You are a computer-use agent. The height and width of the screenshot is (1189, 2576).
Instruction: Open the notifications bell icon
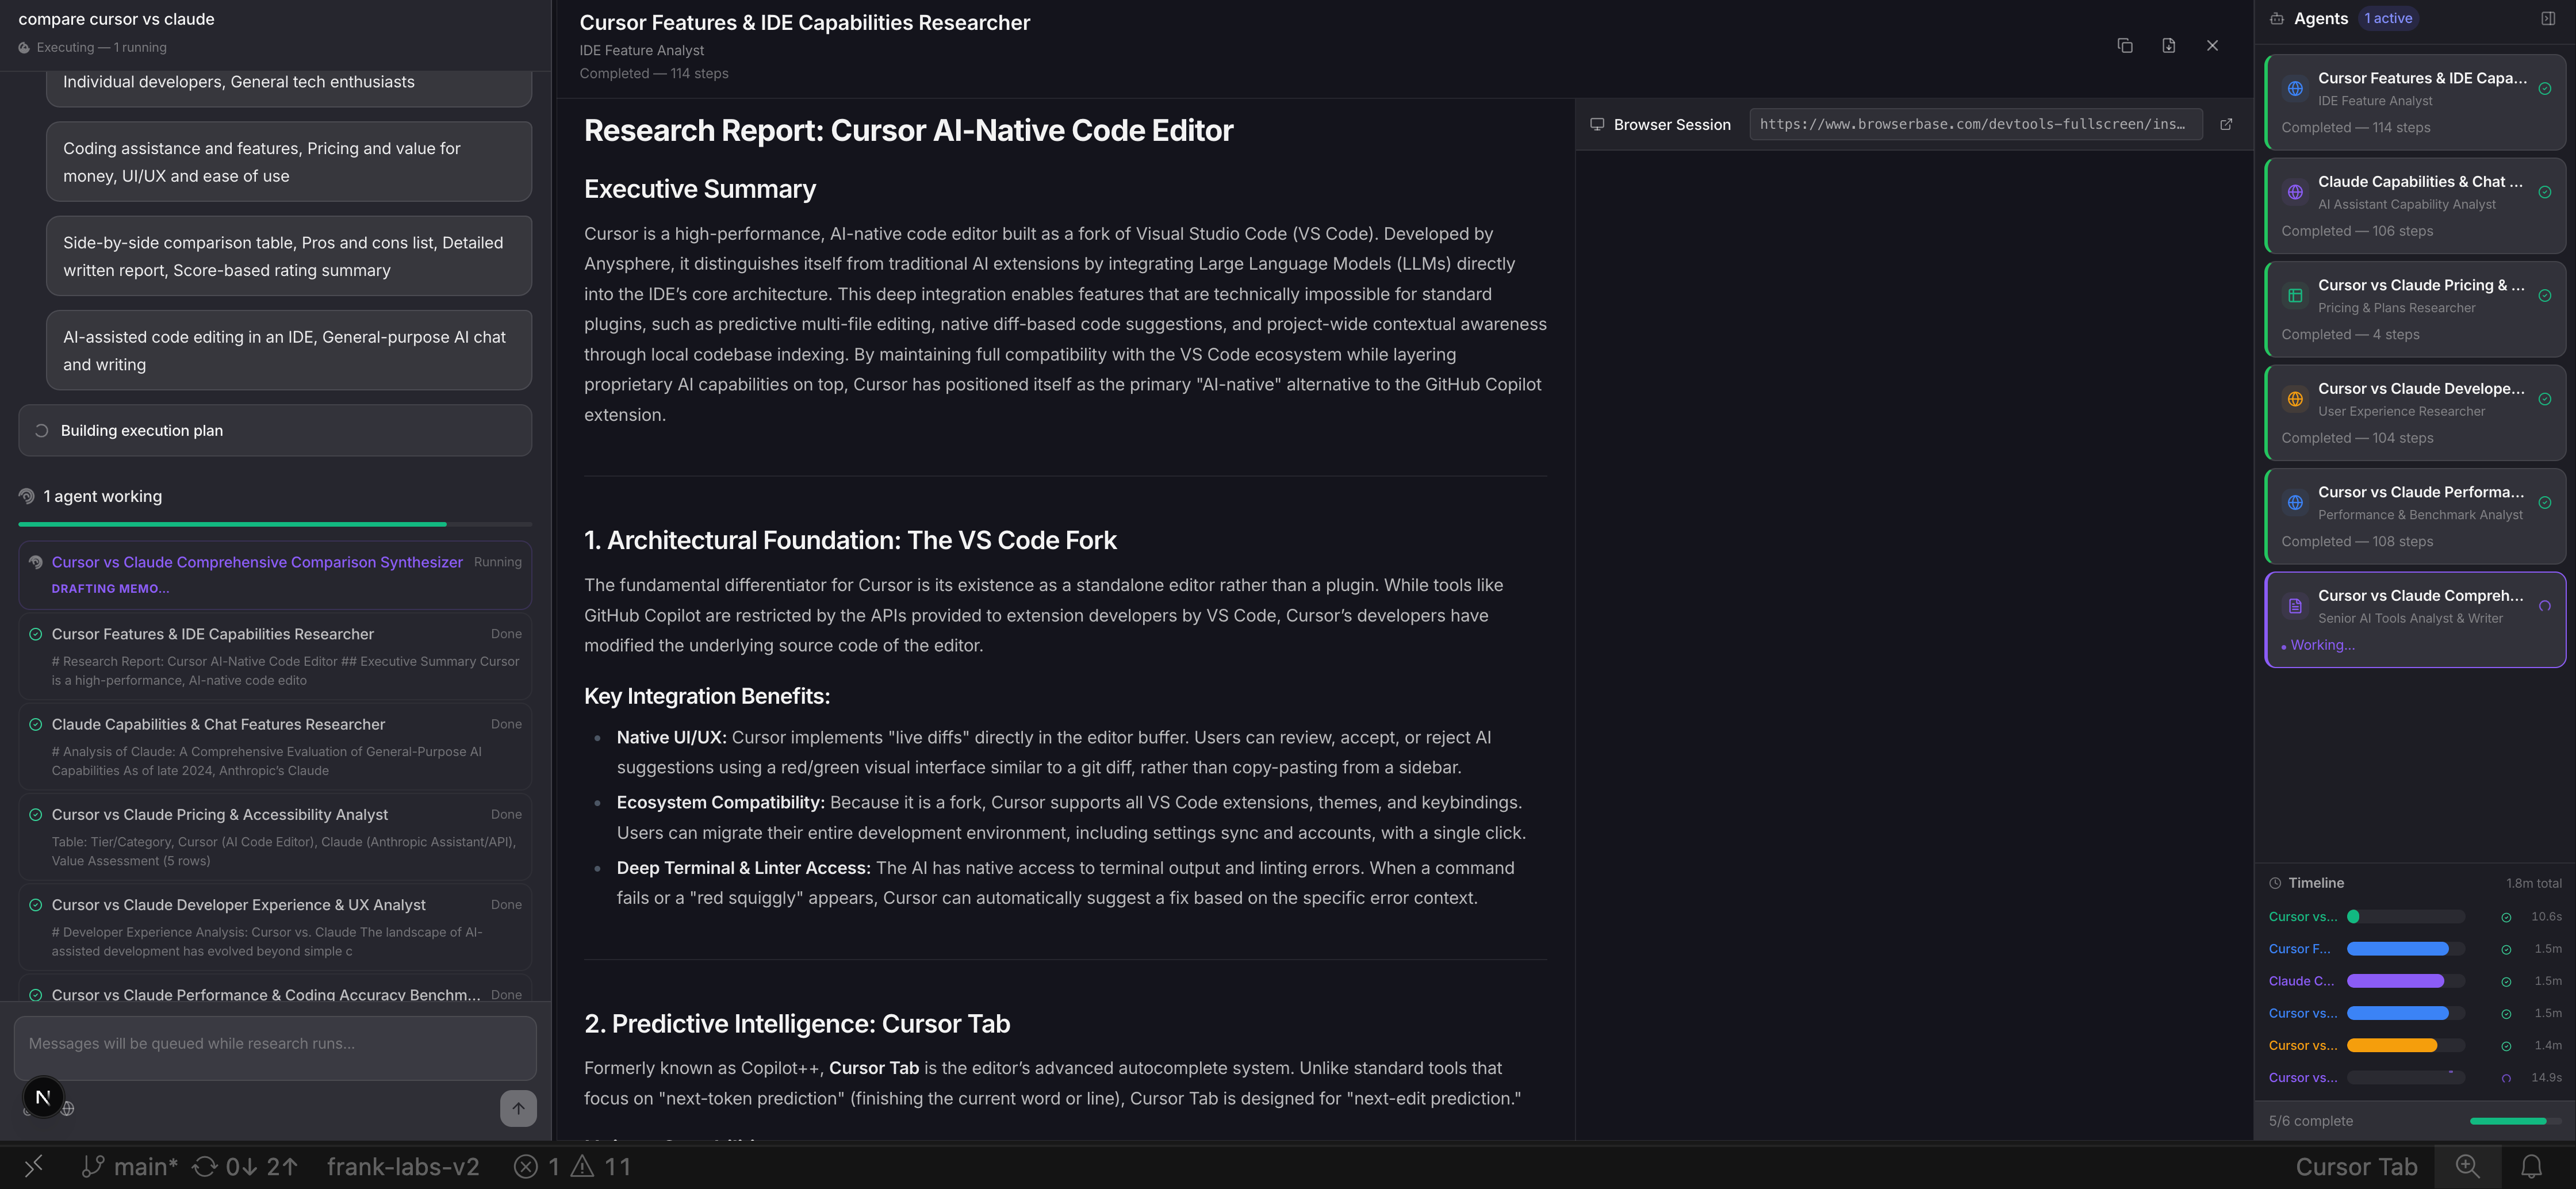click(2531, 1166)
